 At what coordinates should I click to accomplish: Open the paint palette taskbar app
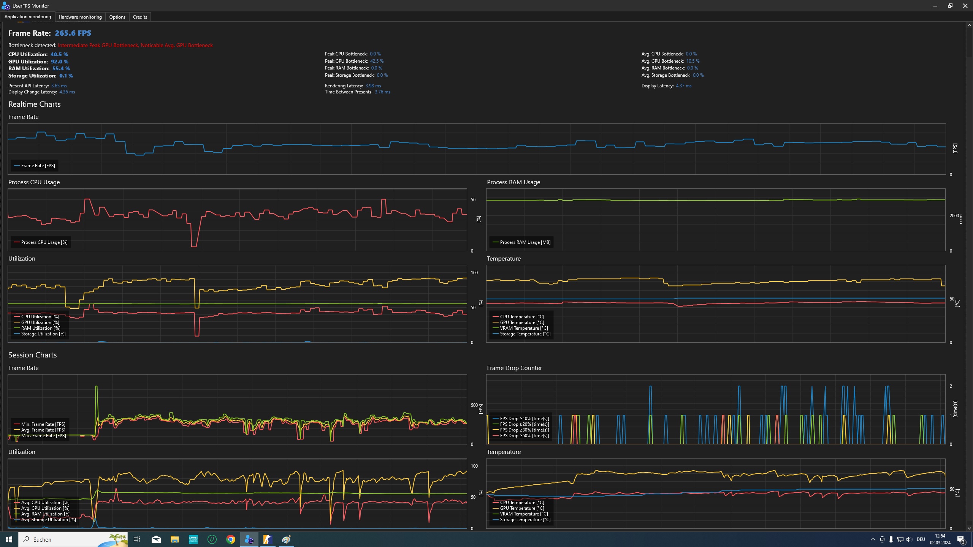(x=286, y=539)
